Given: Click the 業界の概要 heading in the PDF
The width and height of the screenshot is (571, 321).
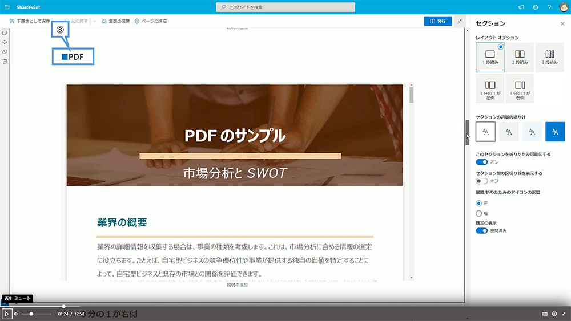Looking at the screenshot, I should 122,222.
